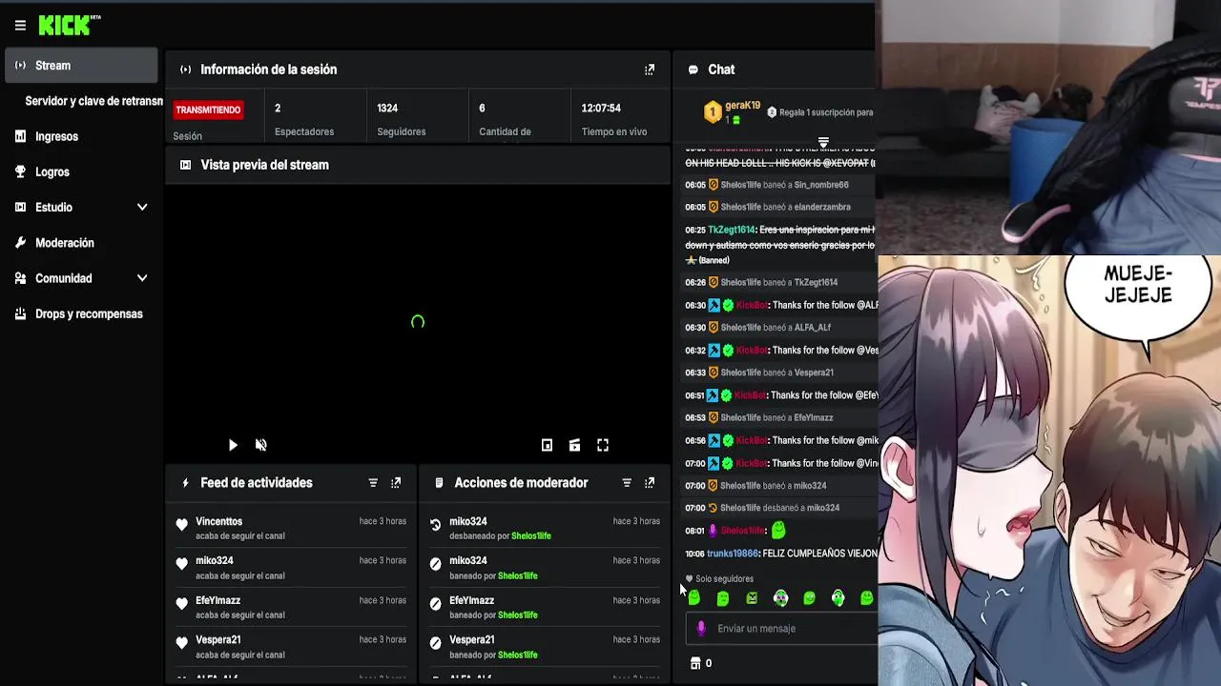This screenshot has height=686, width=1221.
Task: Filter the Feed de actividades list
Action: pos(373,483)
